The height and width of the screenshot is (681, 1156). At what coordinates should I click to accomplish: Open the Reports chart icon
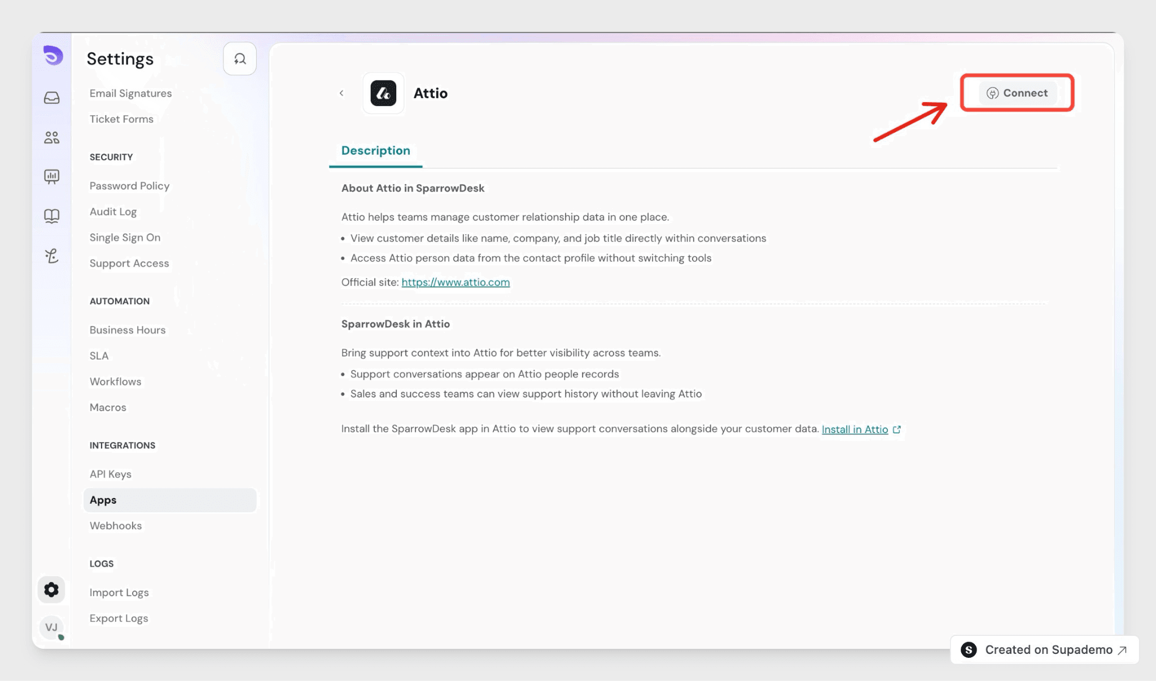click(52, 177)
